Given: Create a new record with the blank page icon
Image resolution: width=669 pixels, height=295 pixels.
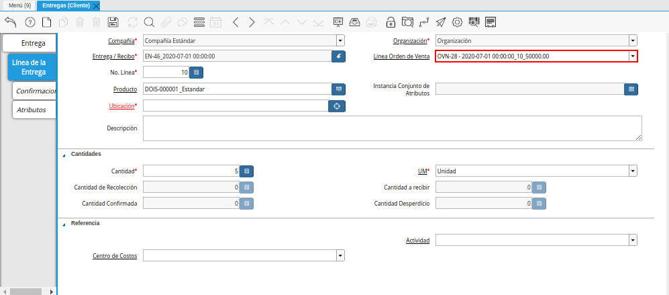Looking at the screenshot, I should (46, 22).
